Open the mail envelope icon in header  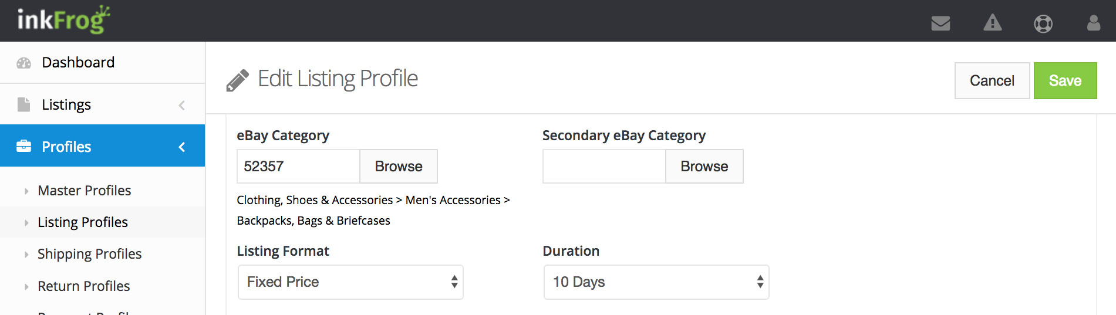coord(940,23)
